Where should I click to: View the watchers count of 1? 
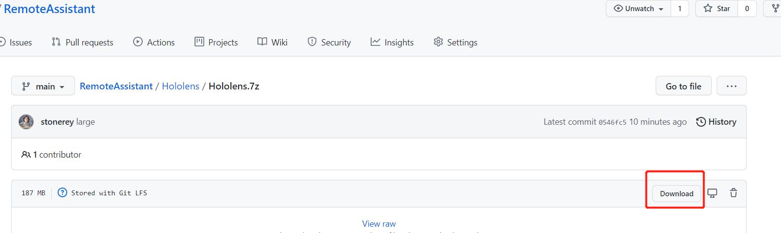click(679, 9)
